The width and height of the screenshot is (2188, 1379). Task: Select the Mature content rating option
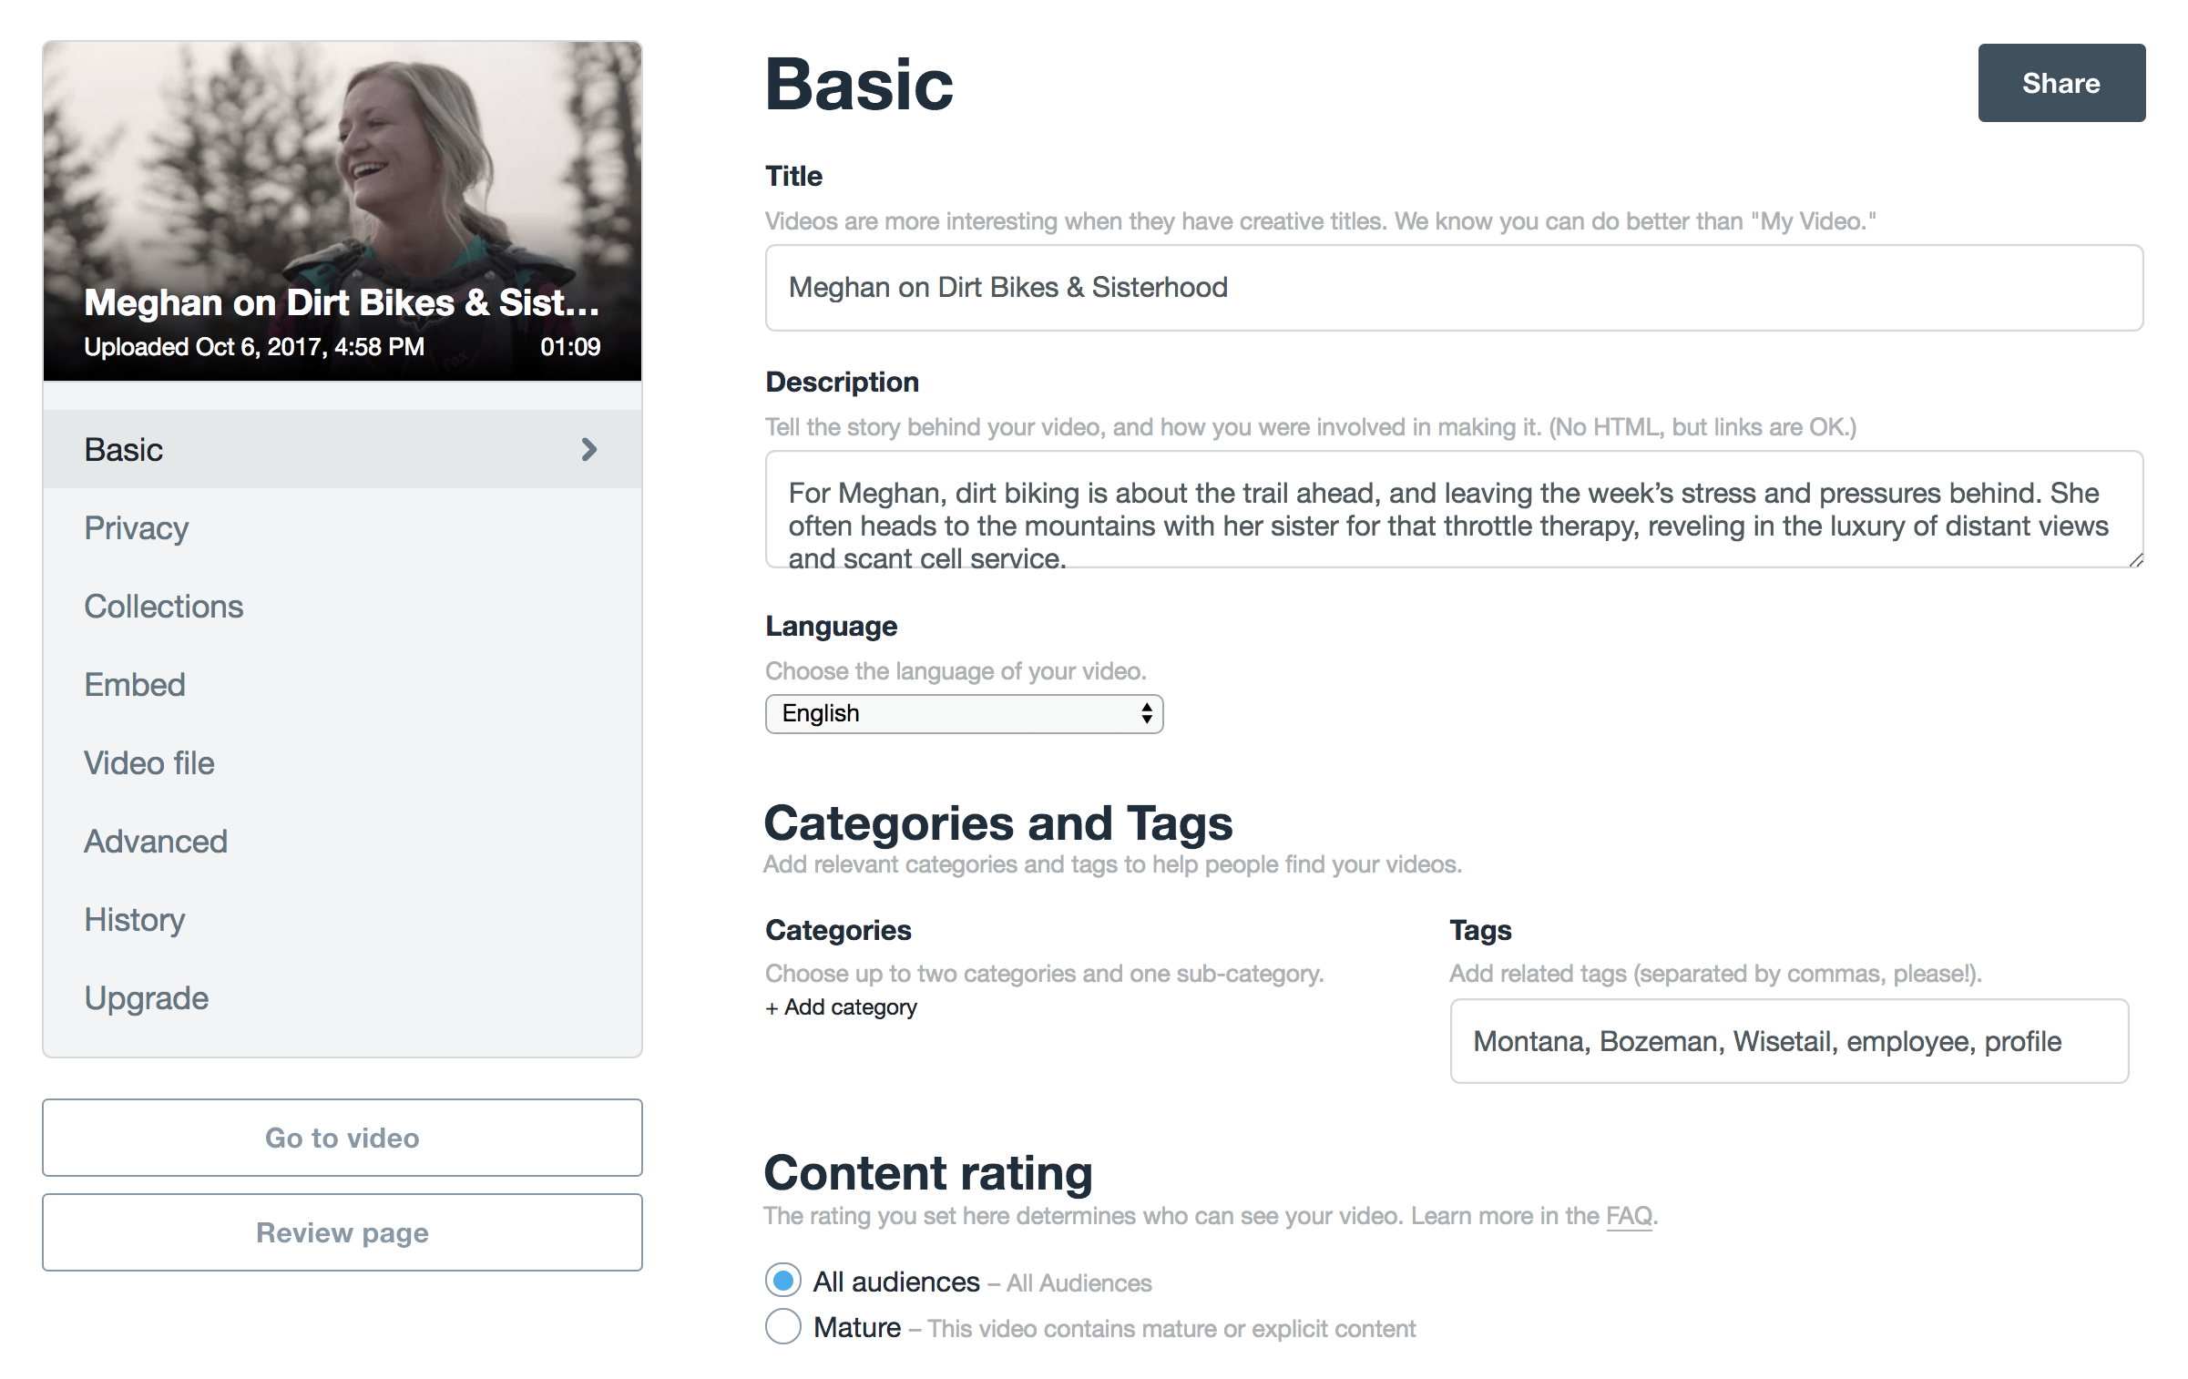point(783,1327)
